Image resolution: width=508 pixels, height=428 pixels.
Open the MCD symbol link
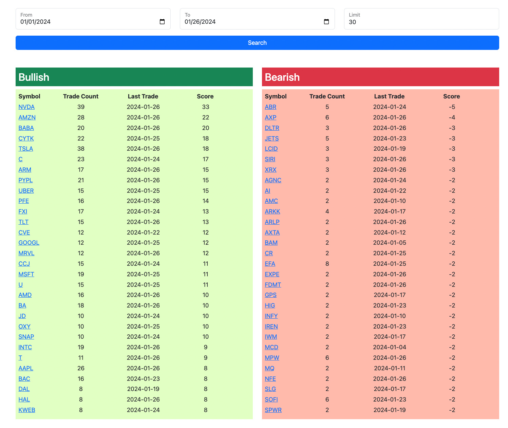pos(271,347)
